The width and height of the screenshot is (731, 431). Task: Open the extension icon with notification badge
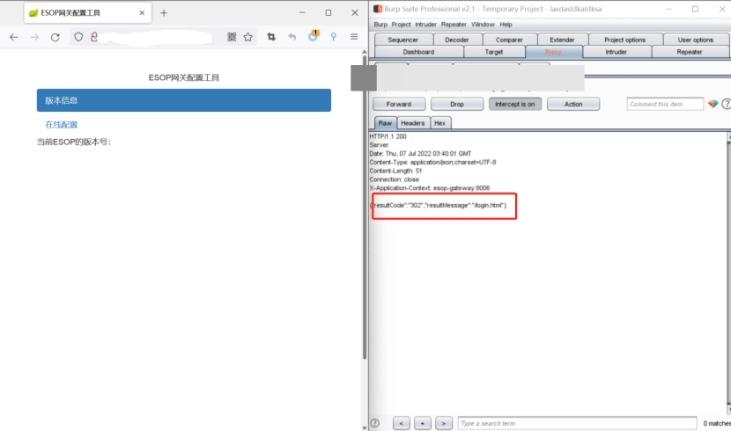tap(314, 36)
